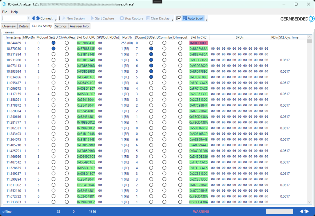Uncheck the Auto Scroll checkbox
Image resolution: width=315 pixels, height=216 pixels.
pyautogui.click(x=179, y=18)
